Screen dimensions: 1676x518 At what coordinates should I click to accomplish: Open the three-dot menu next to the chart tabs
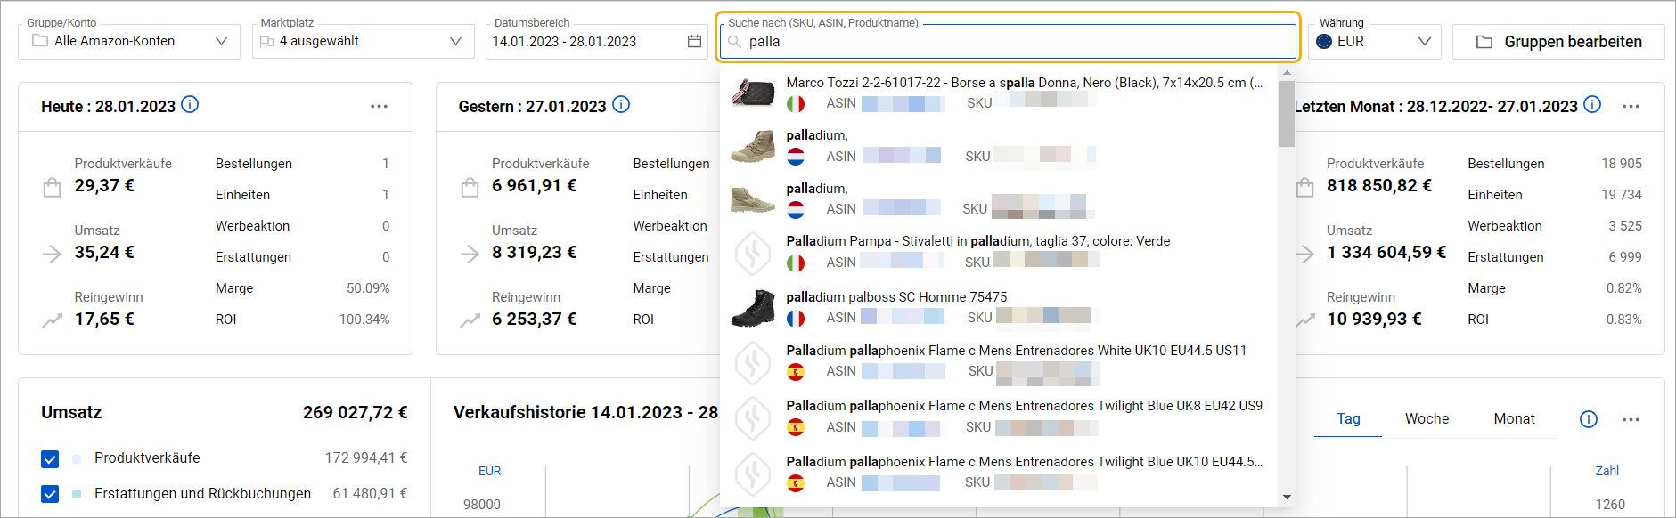click(1631, 419)
